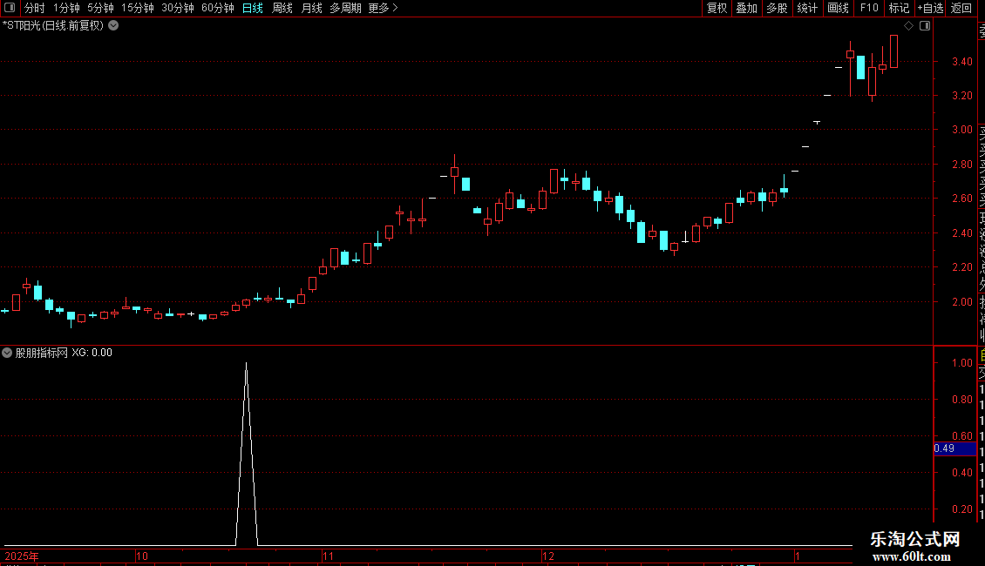985x566 pixels.
Task: Click the 10 month axis marker
Action: (142, 556)
